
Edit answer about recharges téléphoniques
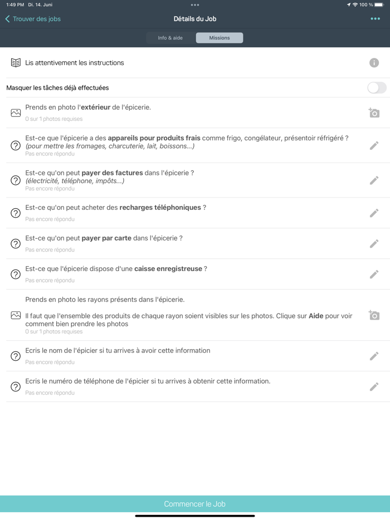pyautogui.click(x=374, y=212)
